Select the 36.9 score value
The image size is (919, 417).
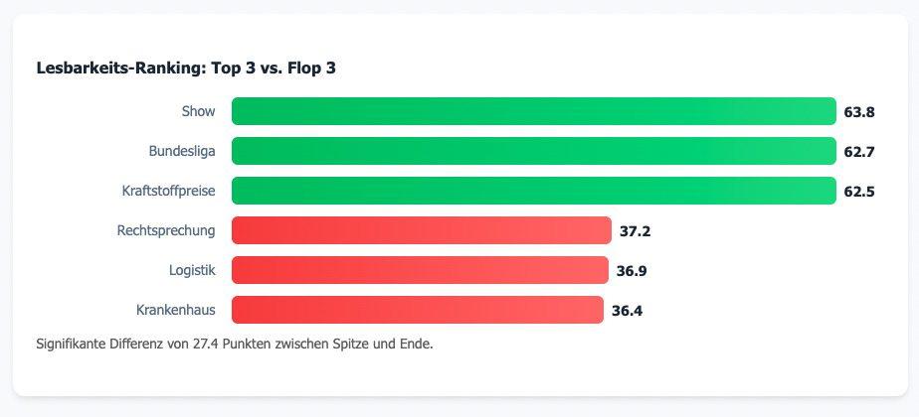point(632,271)
